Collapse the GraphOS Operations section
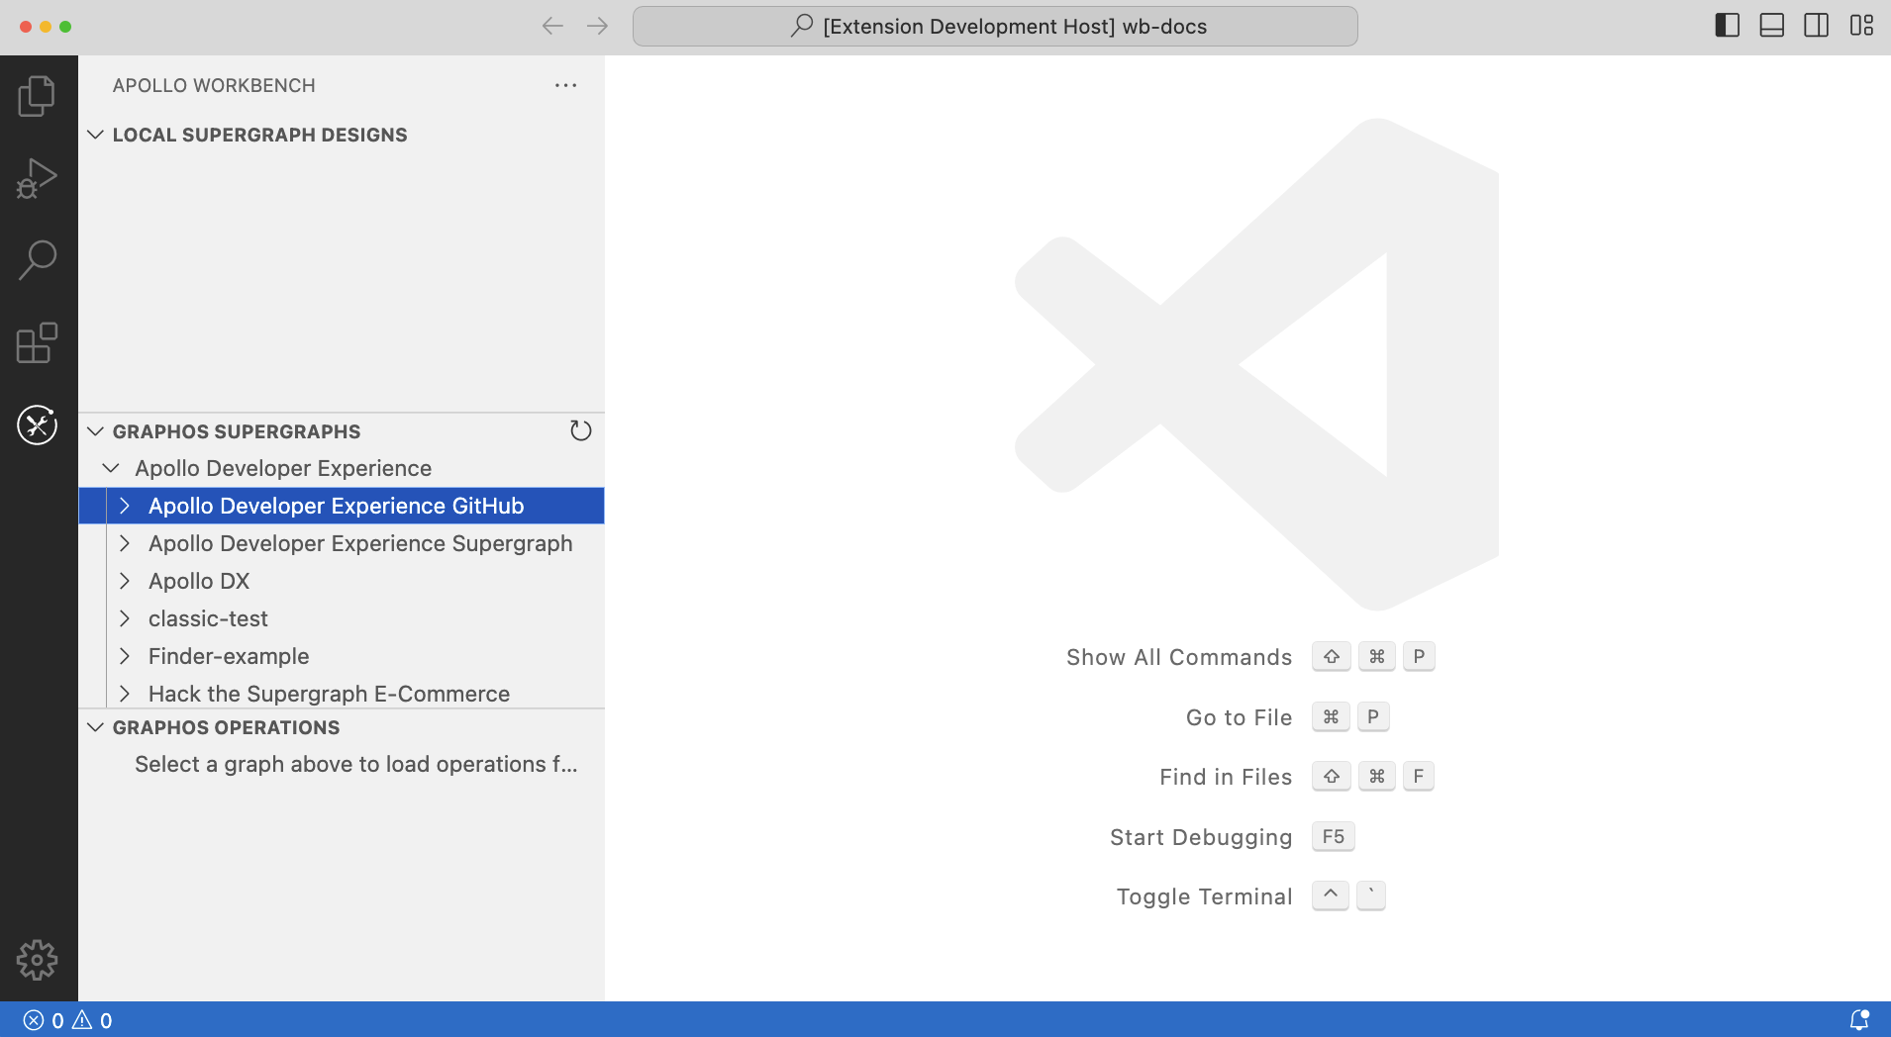The width and height of the screenshot is (1891, 1037). click(x=96, y=727)
